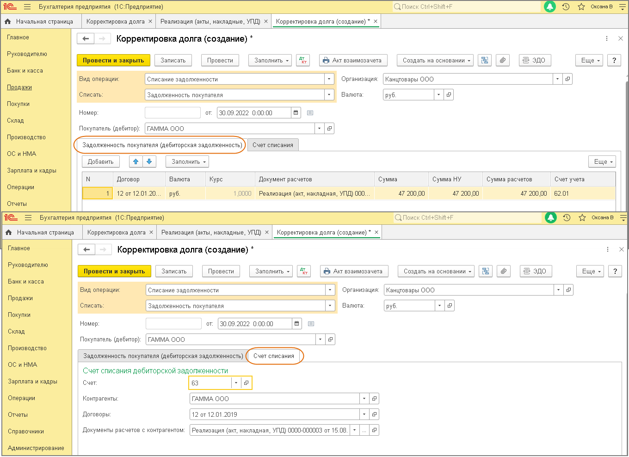
Task: Open the Реализация (акты, накладные, УПД) tab, upper window
Action: pos(210,22)
